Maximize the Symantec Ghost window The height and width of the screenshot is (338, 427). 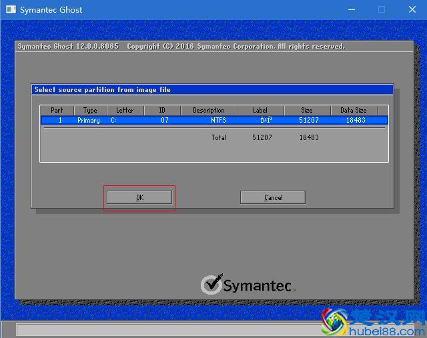pos(382,10)
